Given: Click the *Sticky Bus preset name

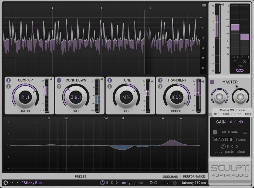Looking at the screenshot, I should tap(32, 183).
